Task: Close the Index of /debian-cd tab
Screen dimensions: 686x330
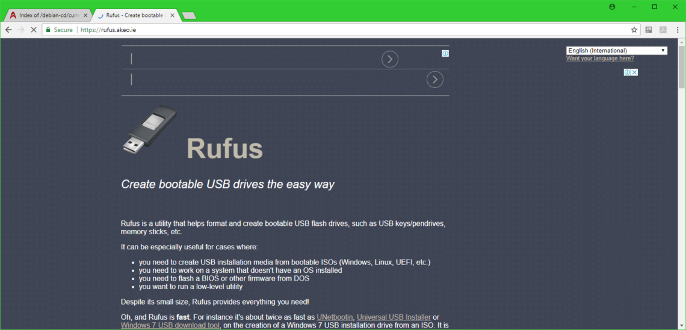Action: pos(85,15)
